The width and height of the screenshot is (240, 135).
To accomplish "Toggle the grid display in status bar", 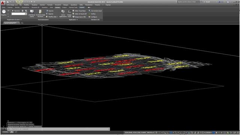I will point(156,132).
